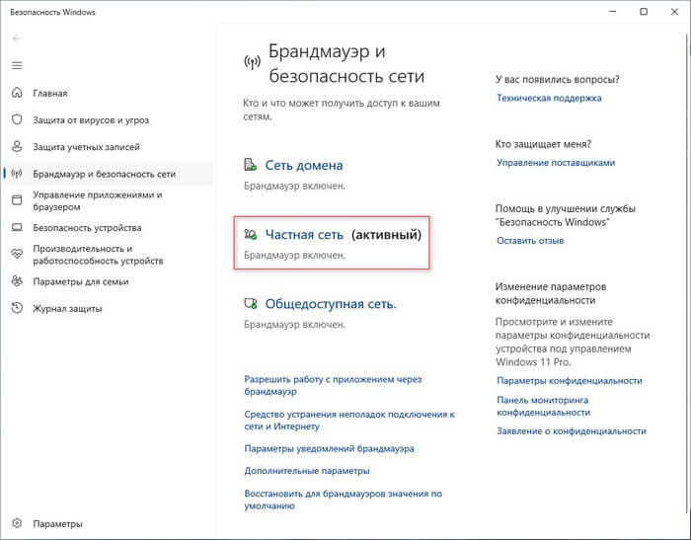Open Частная сеть (активный) settings

pyautogui.click(x=304, y=235)
